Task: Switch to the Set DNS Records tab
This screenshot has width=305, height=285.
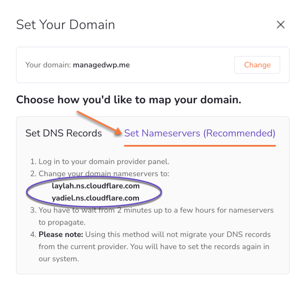Action: 63,133
